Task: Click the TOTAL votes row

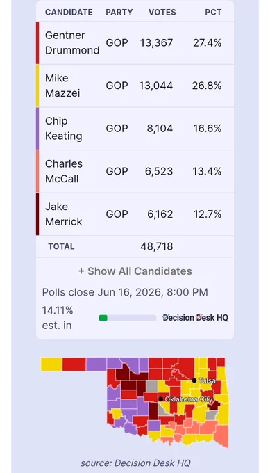Action: (x=135, y=246)
